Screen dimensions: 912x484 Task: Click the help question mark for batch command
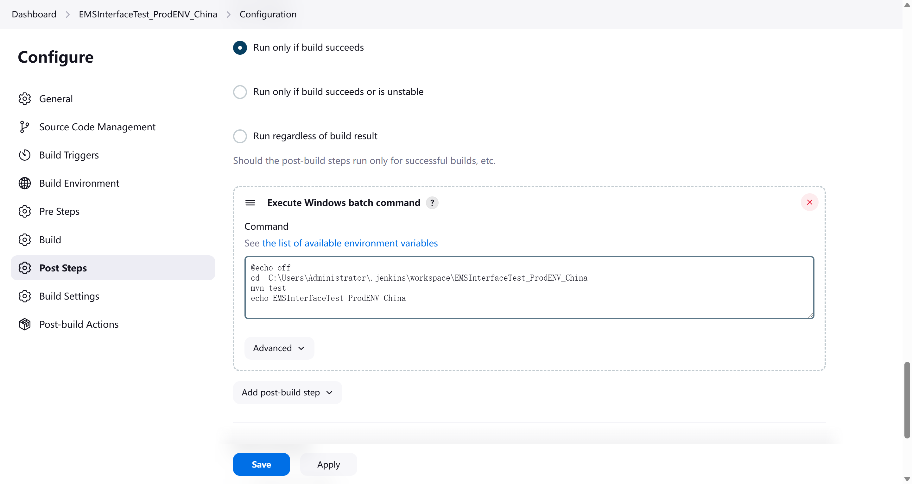[x=432, y=203]
